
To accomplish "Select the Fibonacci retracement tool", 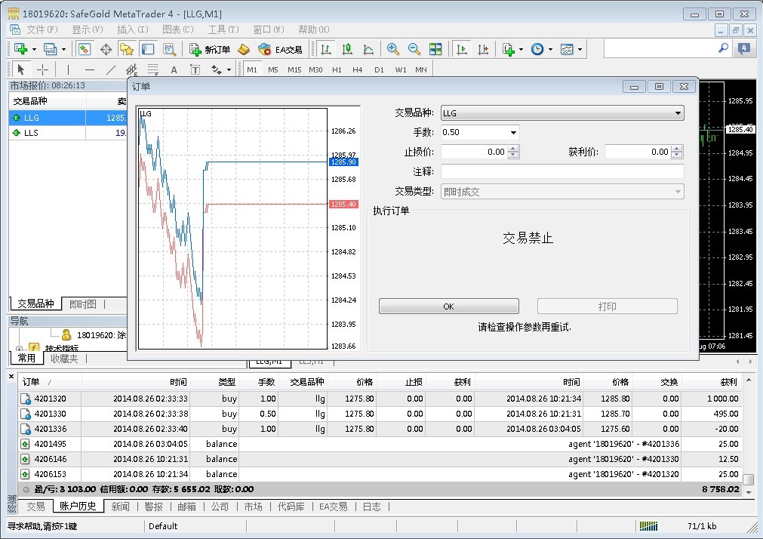I will [152, 69].
